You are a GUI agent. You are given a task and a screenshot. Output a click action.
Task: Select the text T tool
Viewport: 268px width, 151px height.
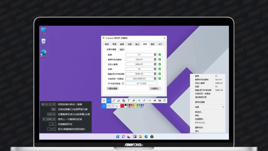(129, 101)
